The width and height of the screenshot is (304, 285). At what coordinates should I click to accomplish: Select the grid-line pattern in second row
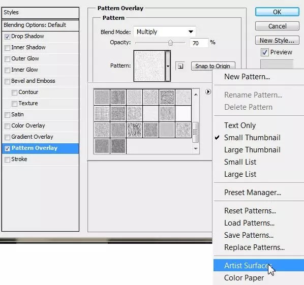click(x=102, y=113)
